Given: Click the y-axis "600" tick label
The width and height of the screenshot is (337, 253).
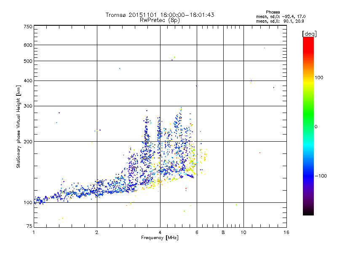Looking at the screenshot, I should click(28, 45).
